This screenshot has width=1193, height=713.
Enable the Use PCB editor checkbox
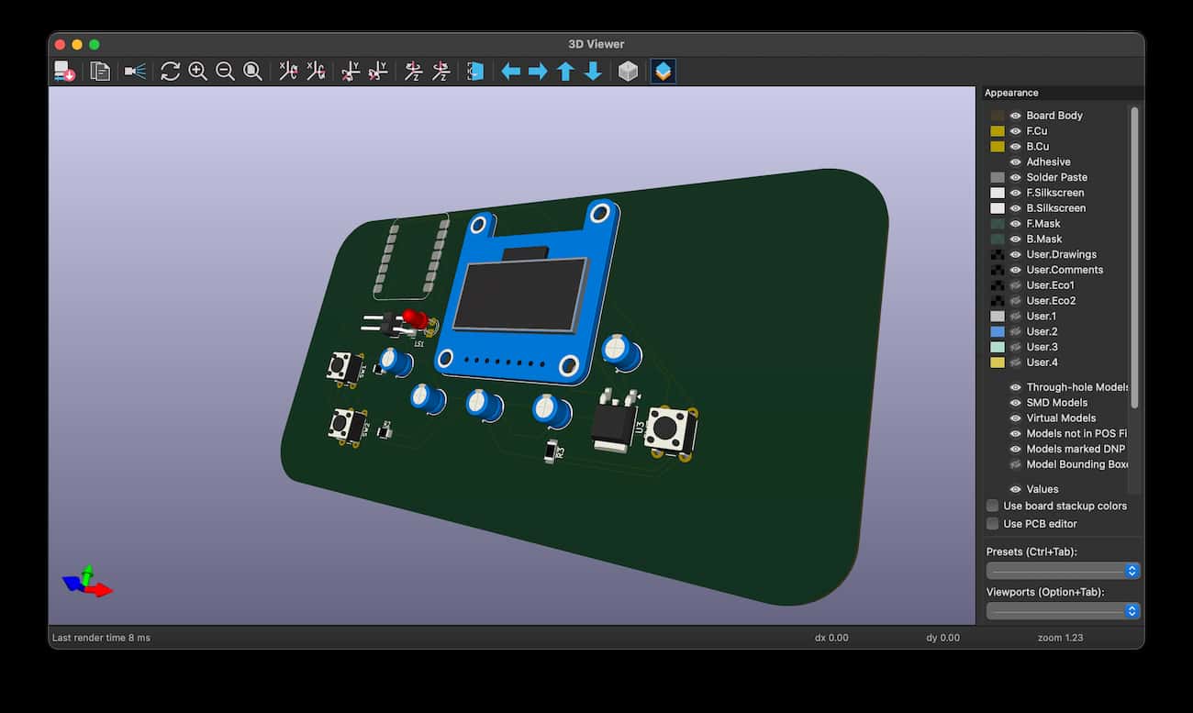[x=992, y=523]
